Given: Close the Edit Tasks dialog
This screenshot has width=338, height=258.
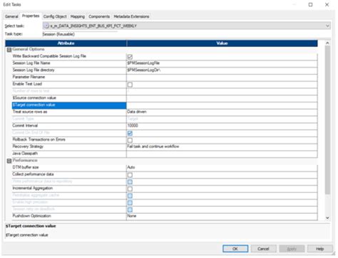Looking at the screenshot, I should (327, 4).
